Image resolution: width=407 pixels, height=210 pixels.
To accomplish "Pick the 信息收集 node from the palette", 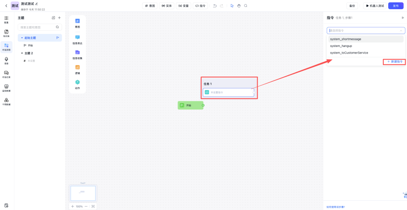I will tap(77, 55).
